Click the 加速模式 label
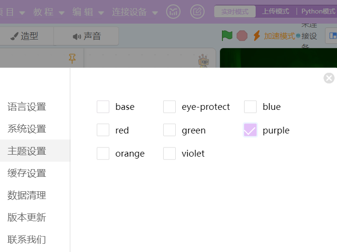Image resolution: width=337 pixels, height=252 pixels. click(x=279, y=36)
